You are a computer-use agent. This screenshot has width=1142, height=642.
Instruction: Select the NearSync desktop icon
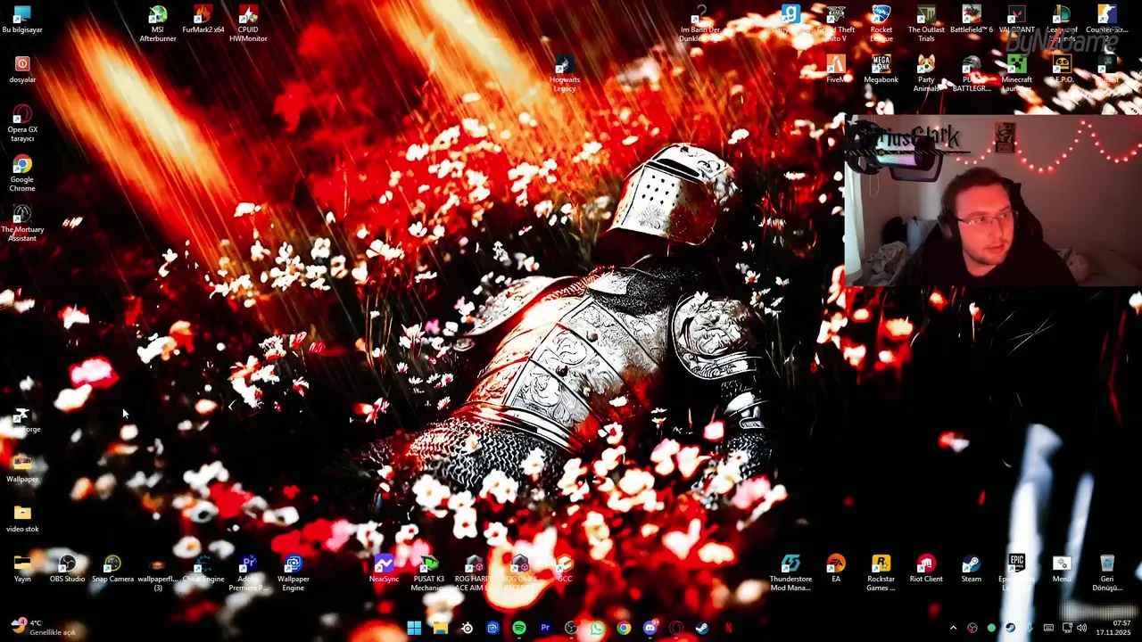click(x=384, y=569)
